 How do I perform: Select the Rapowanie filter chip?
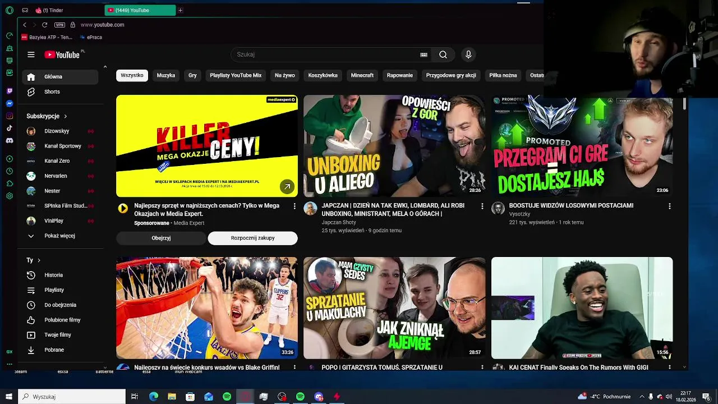pyautogui.click(x=399, y=75)
